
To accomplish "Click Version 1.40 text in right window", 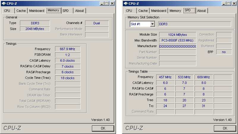I will click(x=222, y=120).
